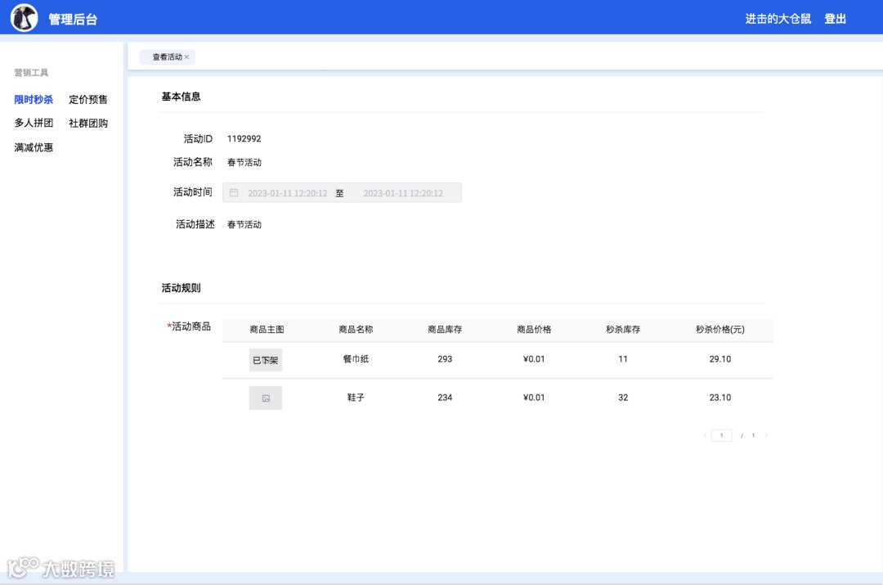This screenshot has width=883, height=585.
Task: Click product name 餐巾纸
Action: (356, 359)
